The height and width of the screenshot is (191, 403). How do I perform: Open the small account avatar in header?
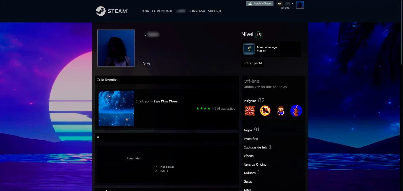(300, 5)
